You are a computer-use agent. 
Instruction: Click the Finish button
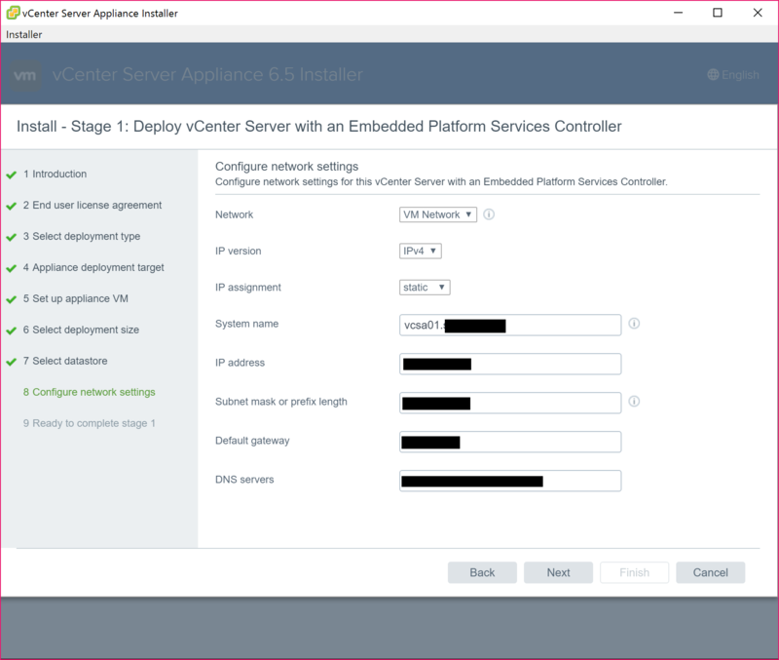click(x=635, y=572)
